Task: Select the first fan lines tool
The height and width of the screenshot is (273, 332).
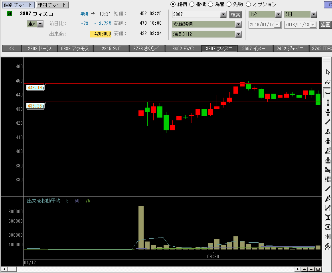Action: (x=328, y=132)
